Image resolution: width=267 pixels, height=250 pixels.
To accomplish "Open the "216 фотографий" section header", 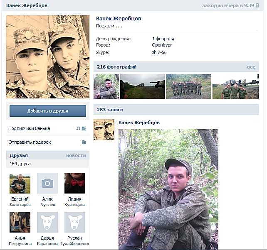I will pos(117,67).
